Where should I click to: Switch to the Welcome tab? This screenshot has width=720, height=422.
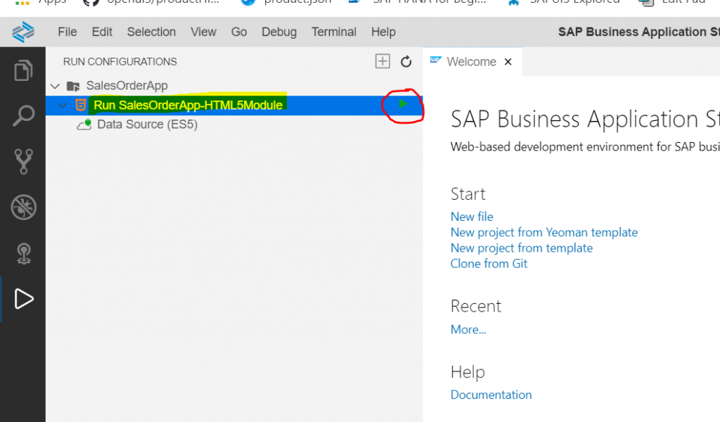(472, 61)
